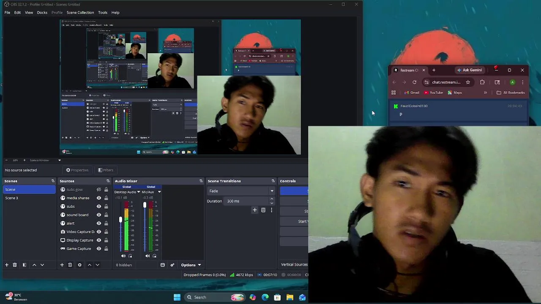Reload page in Restream Chat browser
The height and width of the screenshot is (304, 541).
click(x=415, y=82)
